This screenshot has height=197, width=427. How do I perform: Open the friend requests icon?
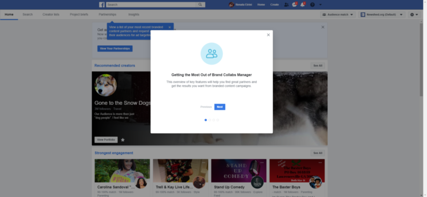(286, 5)
